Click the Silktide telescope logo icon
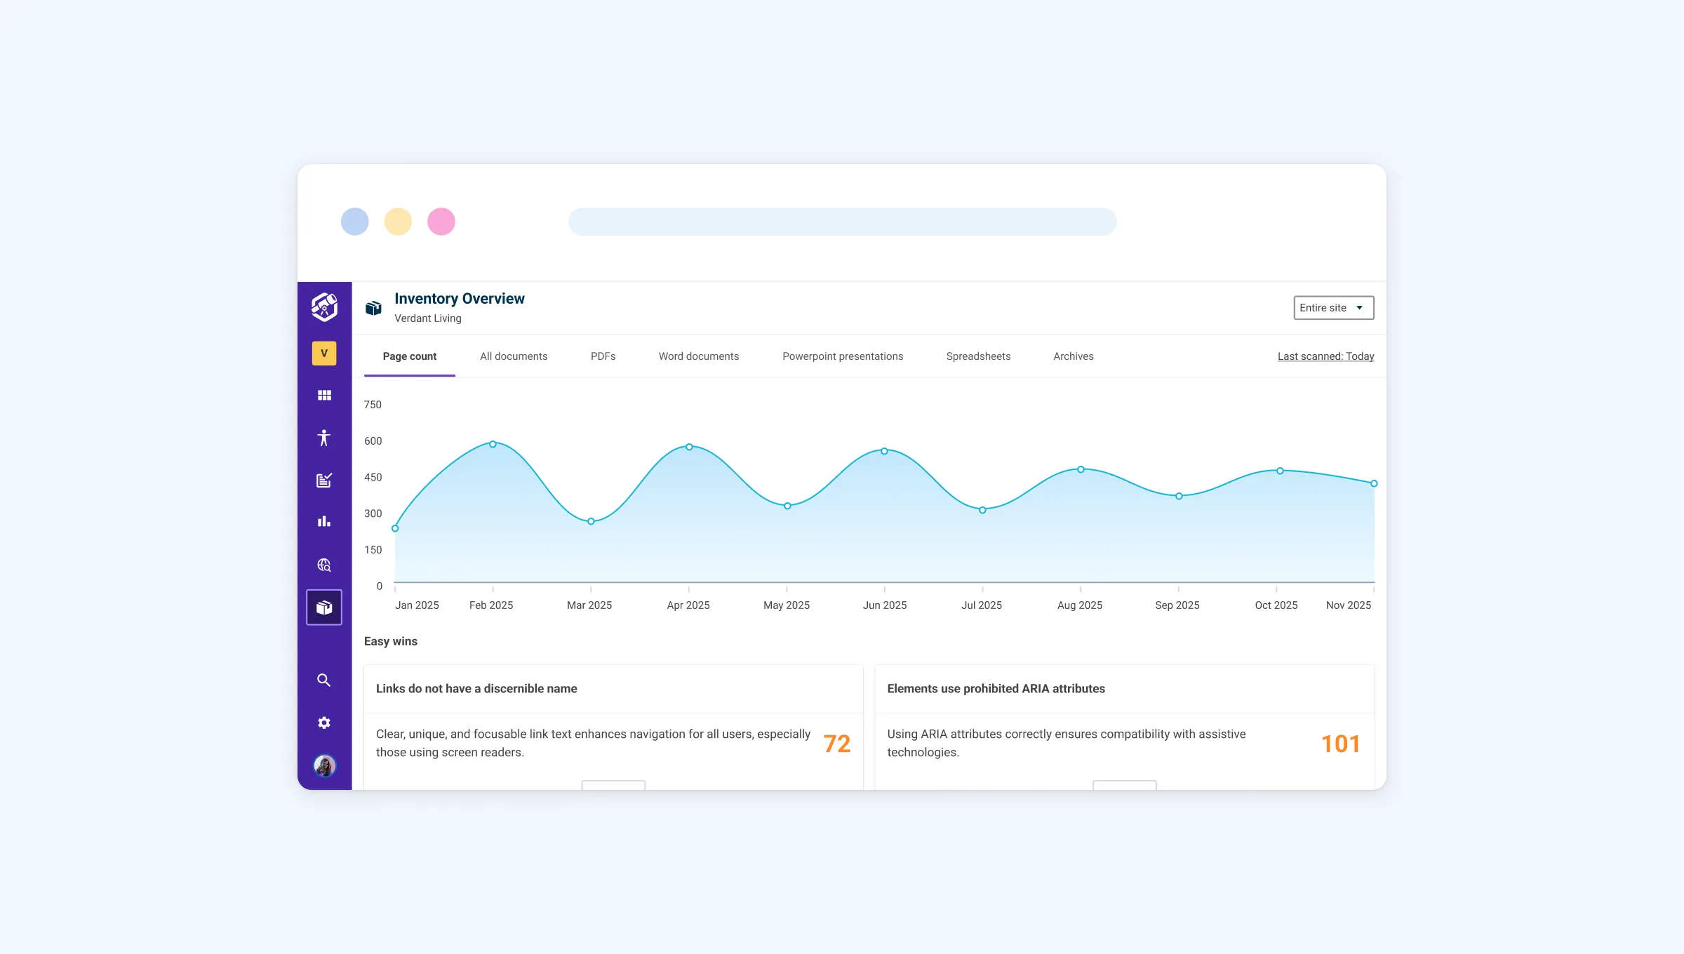Image resolution: width=1684 pixels, height=954 pixels. click(324, 307)
